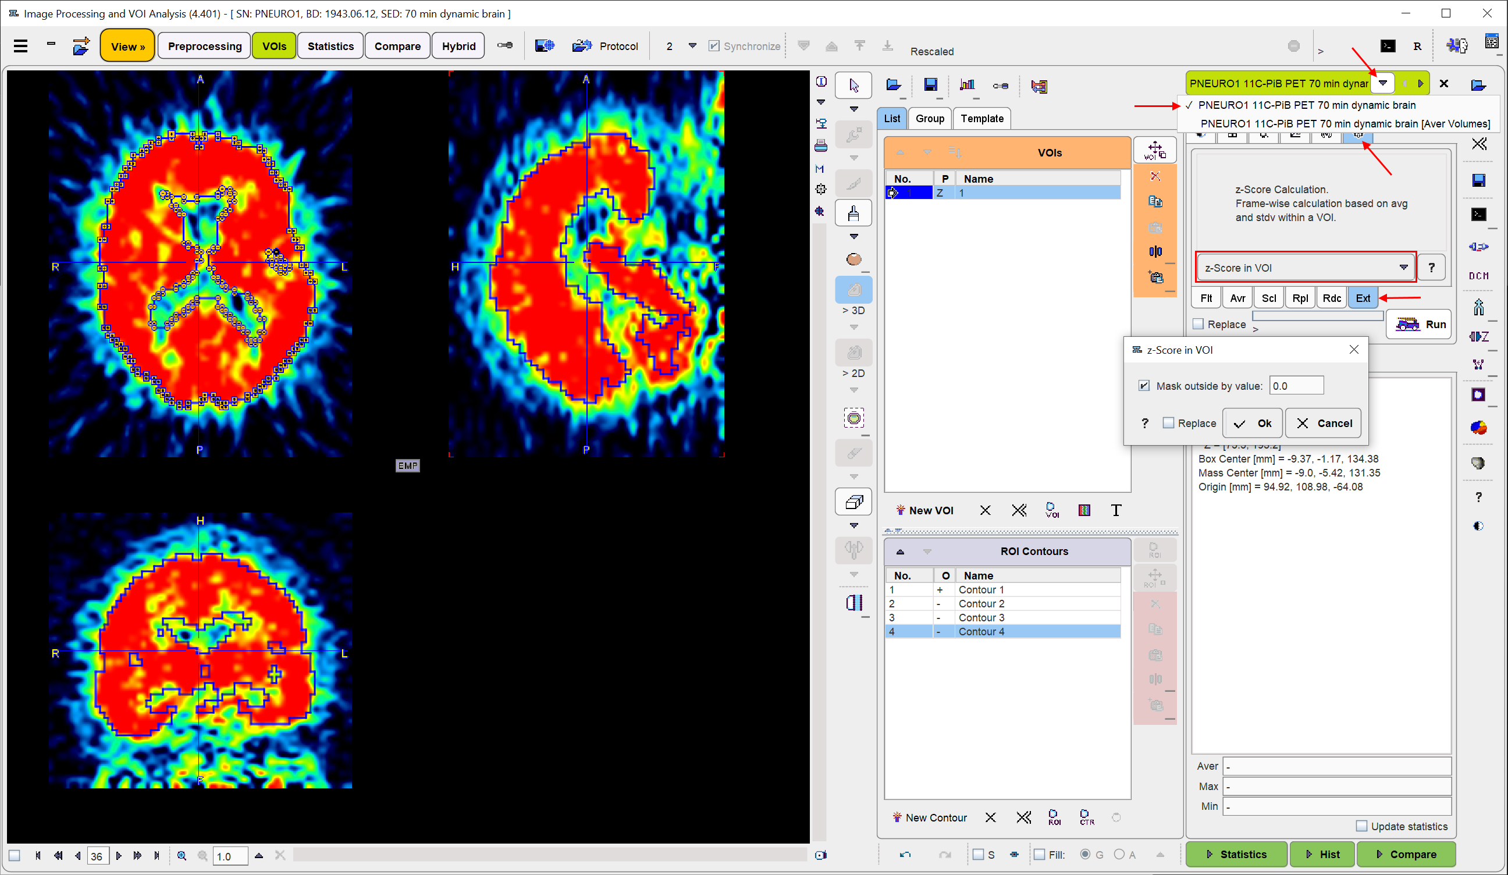The image size is (1508, 875).
Task: Click the sphere object VOI tool
Action: pyautogui.click(x=854, y=259)
